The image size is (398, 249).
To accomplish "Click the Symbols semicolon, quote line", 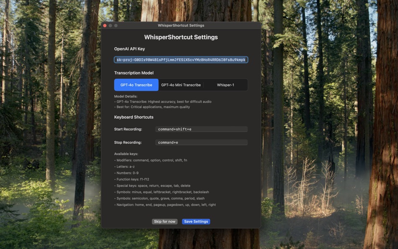I will point(159,198).
